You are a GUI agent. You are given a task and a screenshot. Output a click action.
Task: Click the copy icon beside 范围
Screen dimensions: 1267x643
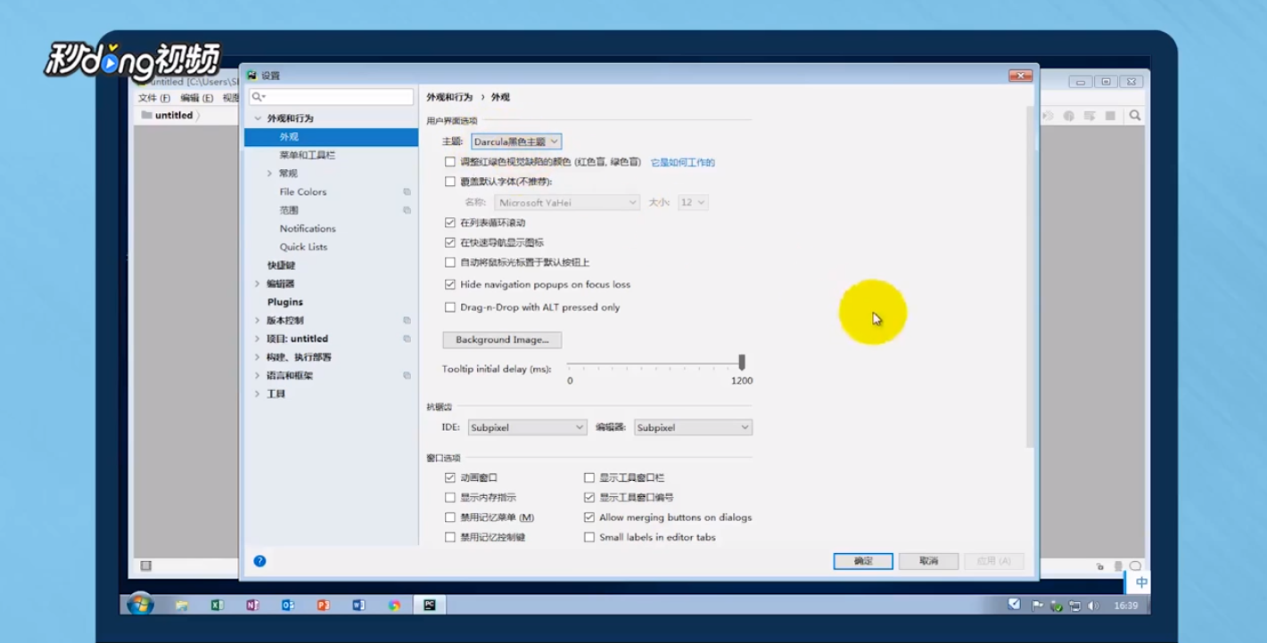tap(407, 210)
